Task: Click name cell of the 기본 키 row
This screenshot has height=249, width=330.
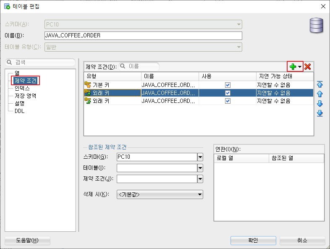Action: pos(170,85)
